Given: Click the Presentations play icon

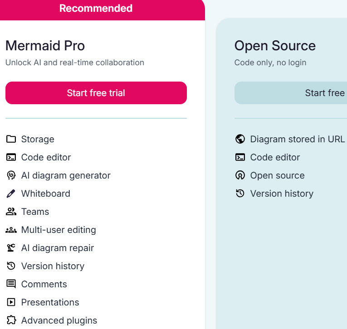Looking at the screenshot, I should point(11,302).
